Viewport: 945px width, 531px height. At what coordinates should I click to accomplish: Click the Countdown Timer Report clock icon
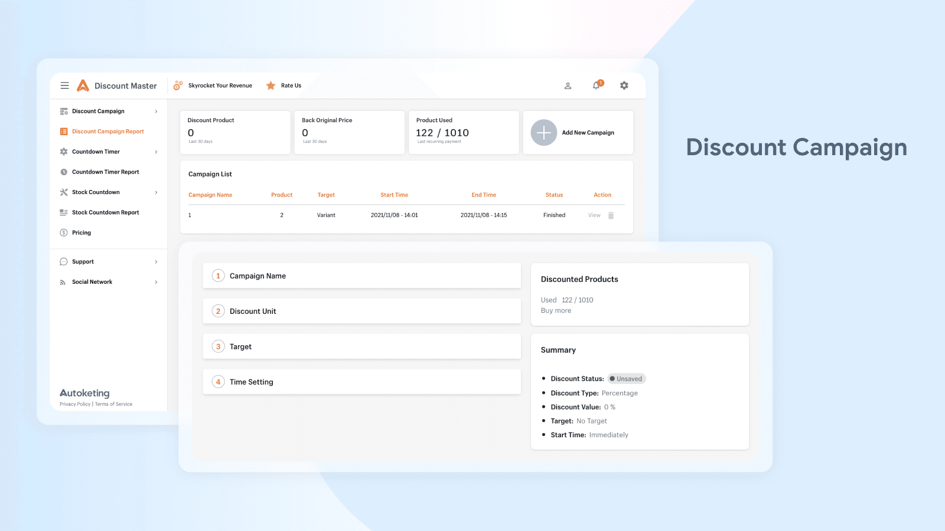[64, 172]
